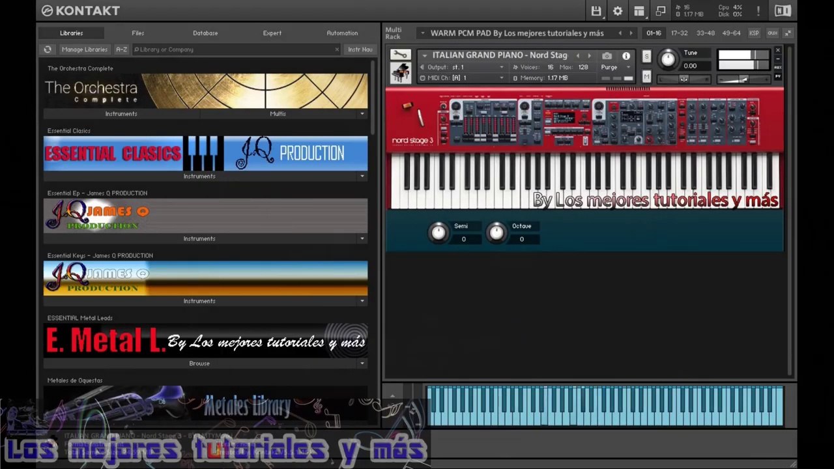
Task: Minimize all rack instruments icon
Action: (x=788, y=33)
